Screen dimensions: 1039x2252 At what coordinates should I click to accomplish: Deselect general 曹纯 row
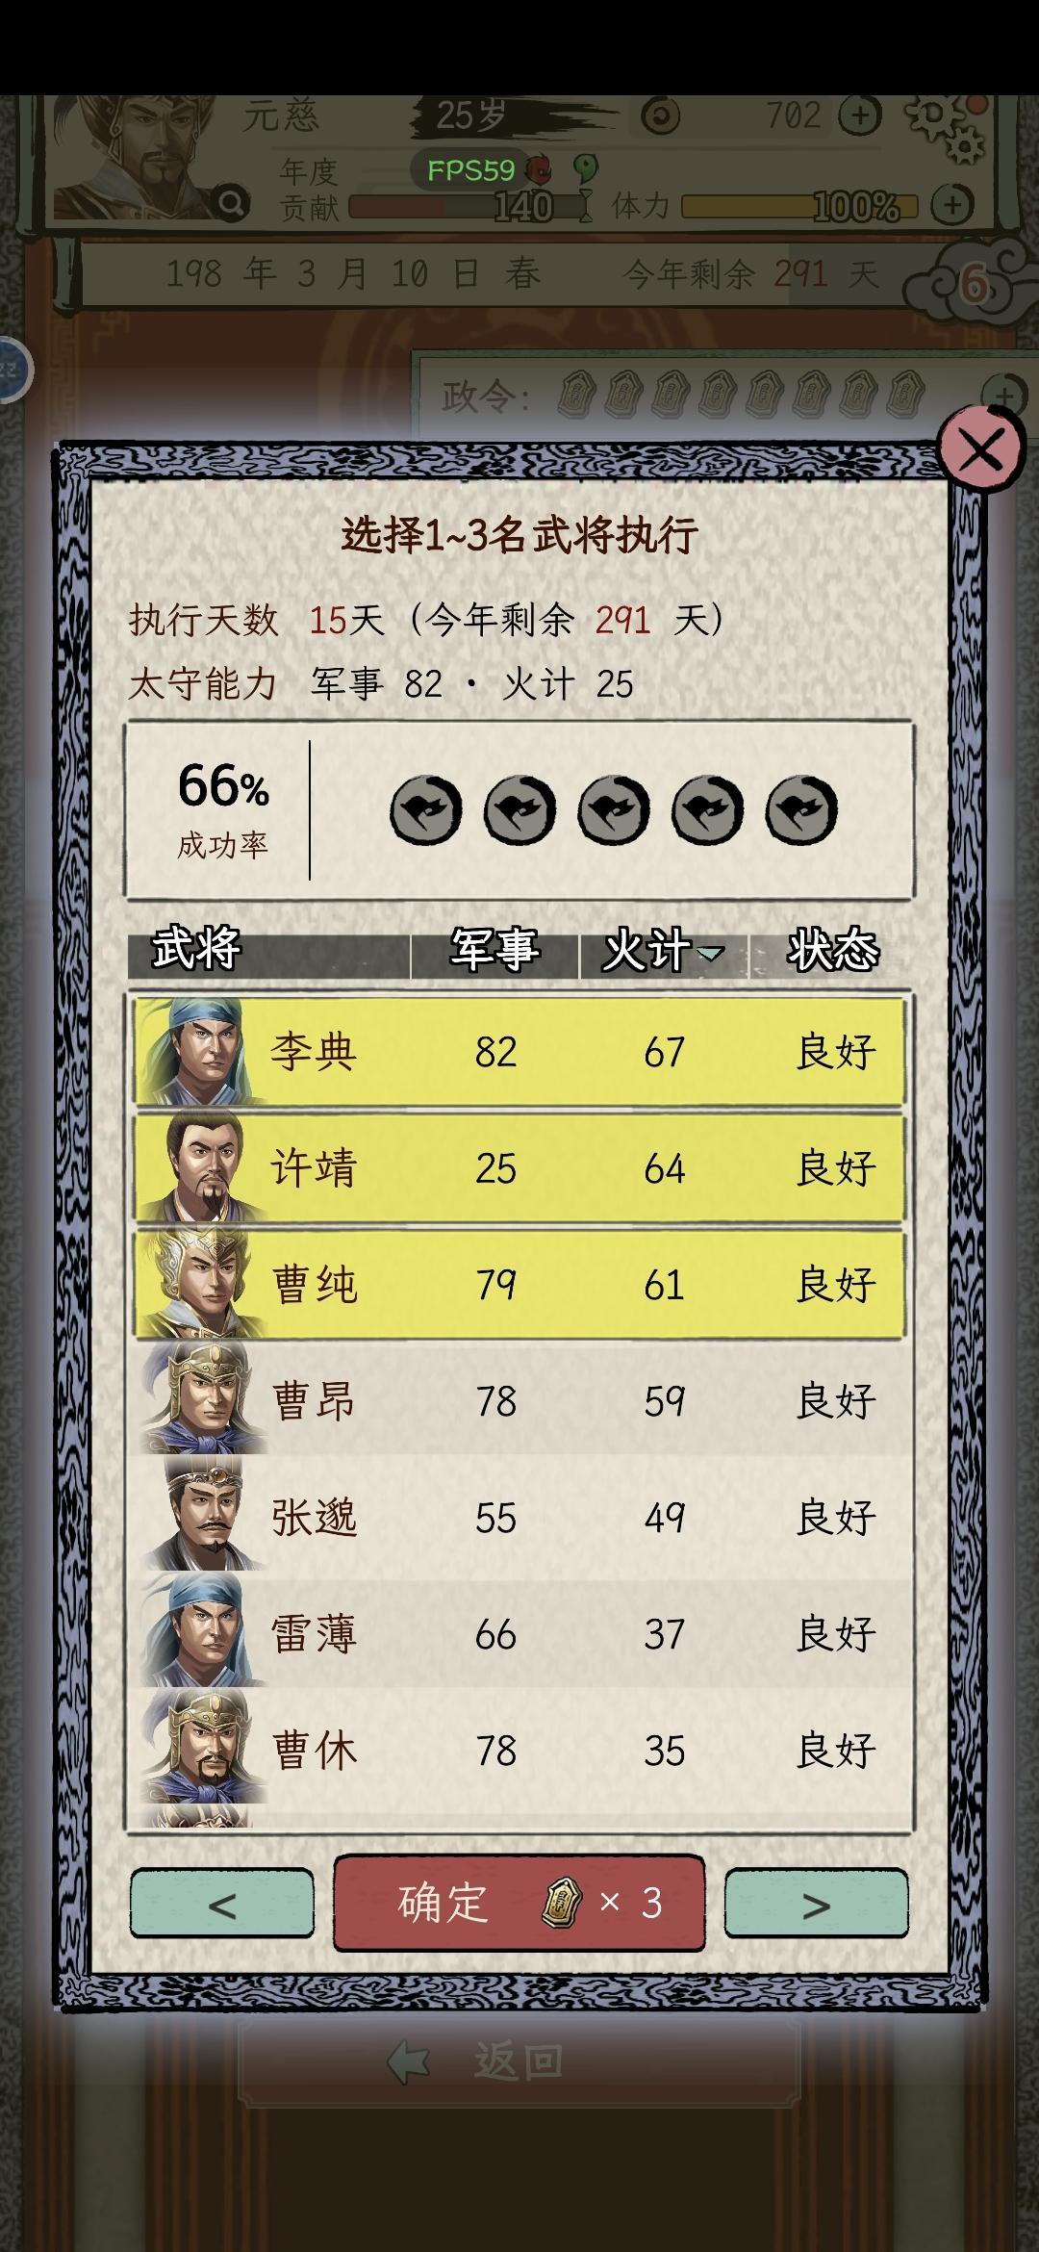(519, 1285)
